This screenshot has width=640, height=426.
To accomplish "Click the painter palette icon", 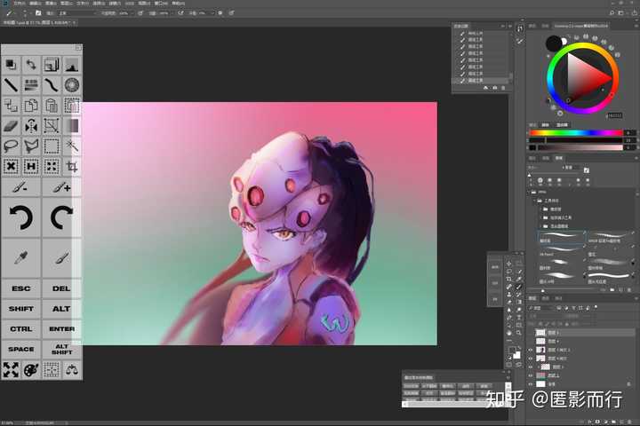I will [x=31, y=370].
